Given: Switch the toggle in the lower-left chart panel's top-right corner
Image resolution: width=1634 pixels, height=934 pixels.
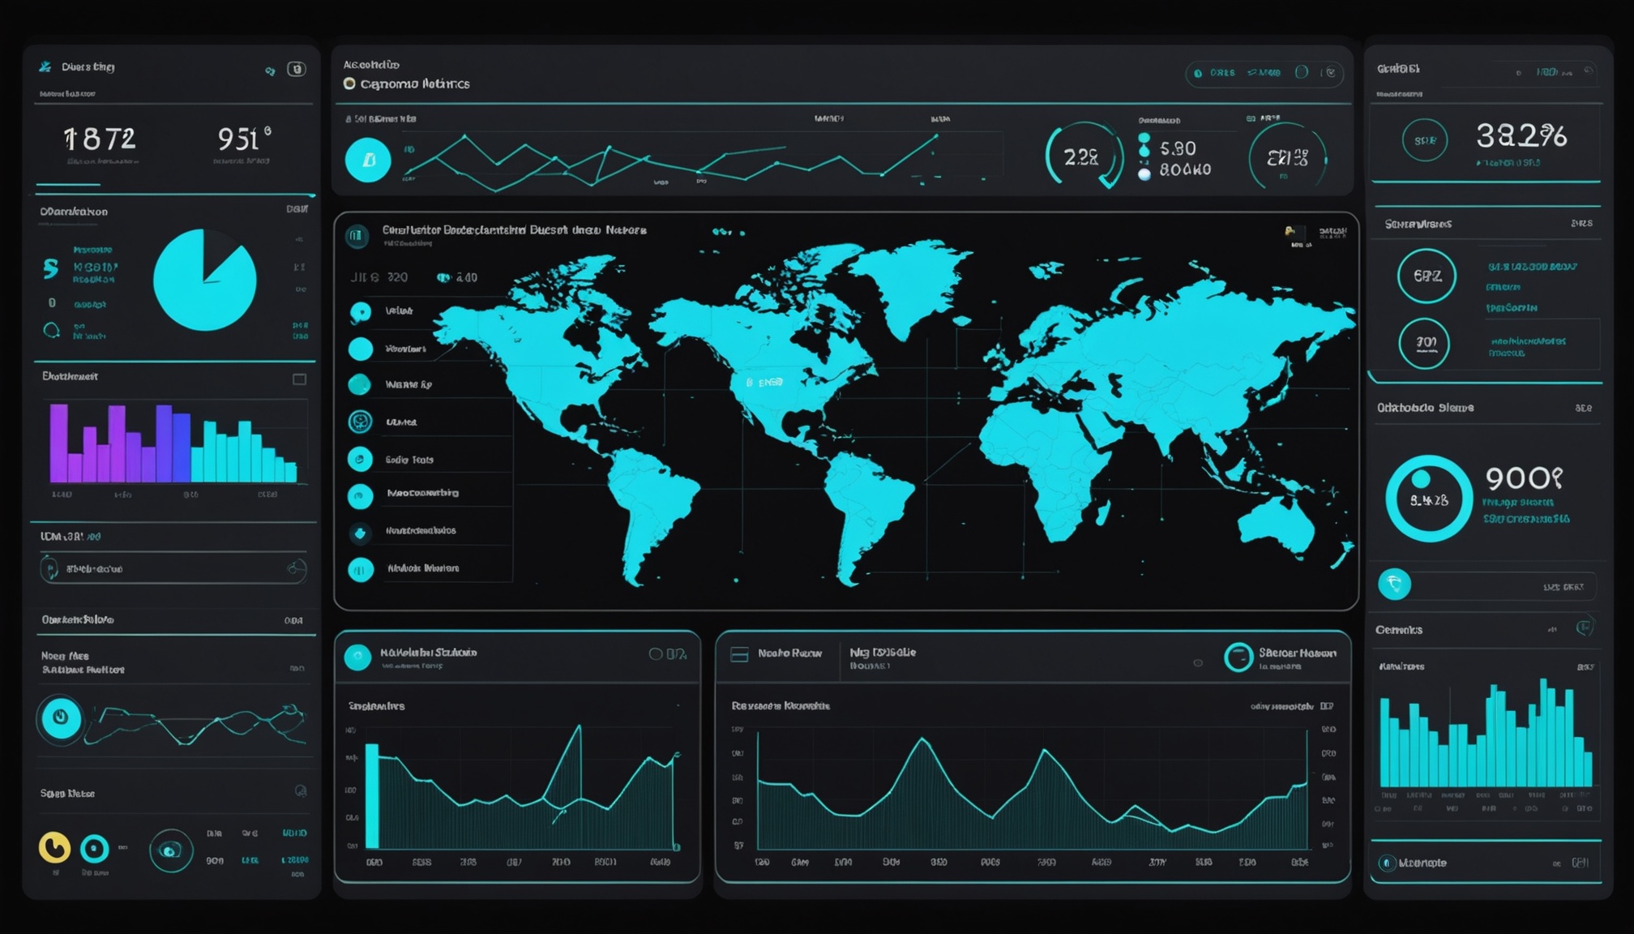Looking at the screenshot, I should [x=668, y=653].
